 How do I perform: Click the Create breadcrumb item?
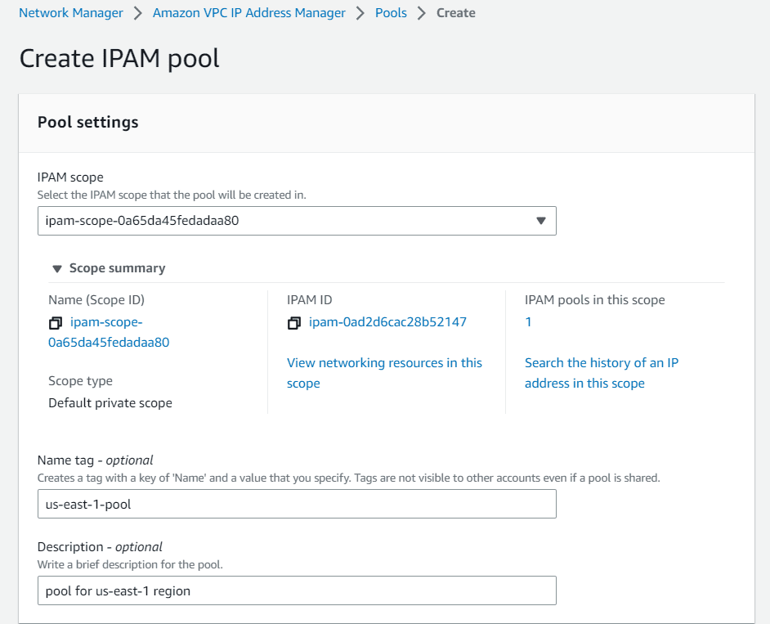tap(456, 13)
